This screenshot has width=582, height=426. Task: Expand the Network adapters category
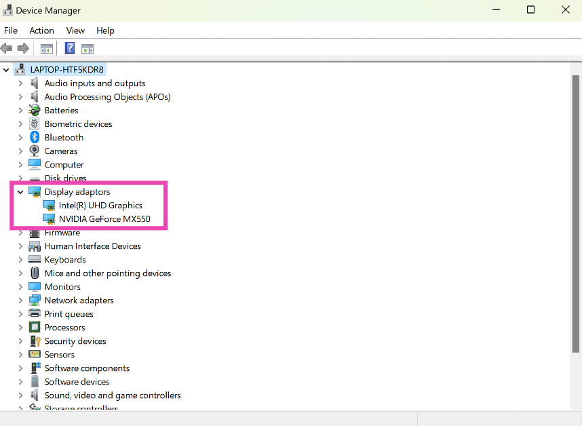[20, 301]
